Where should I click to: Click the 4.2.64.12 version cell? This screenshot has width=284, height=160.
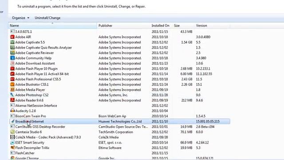202,142
